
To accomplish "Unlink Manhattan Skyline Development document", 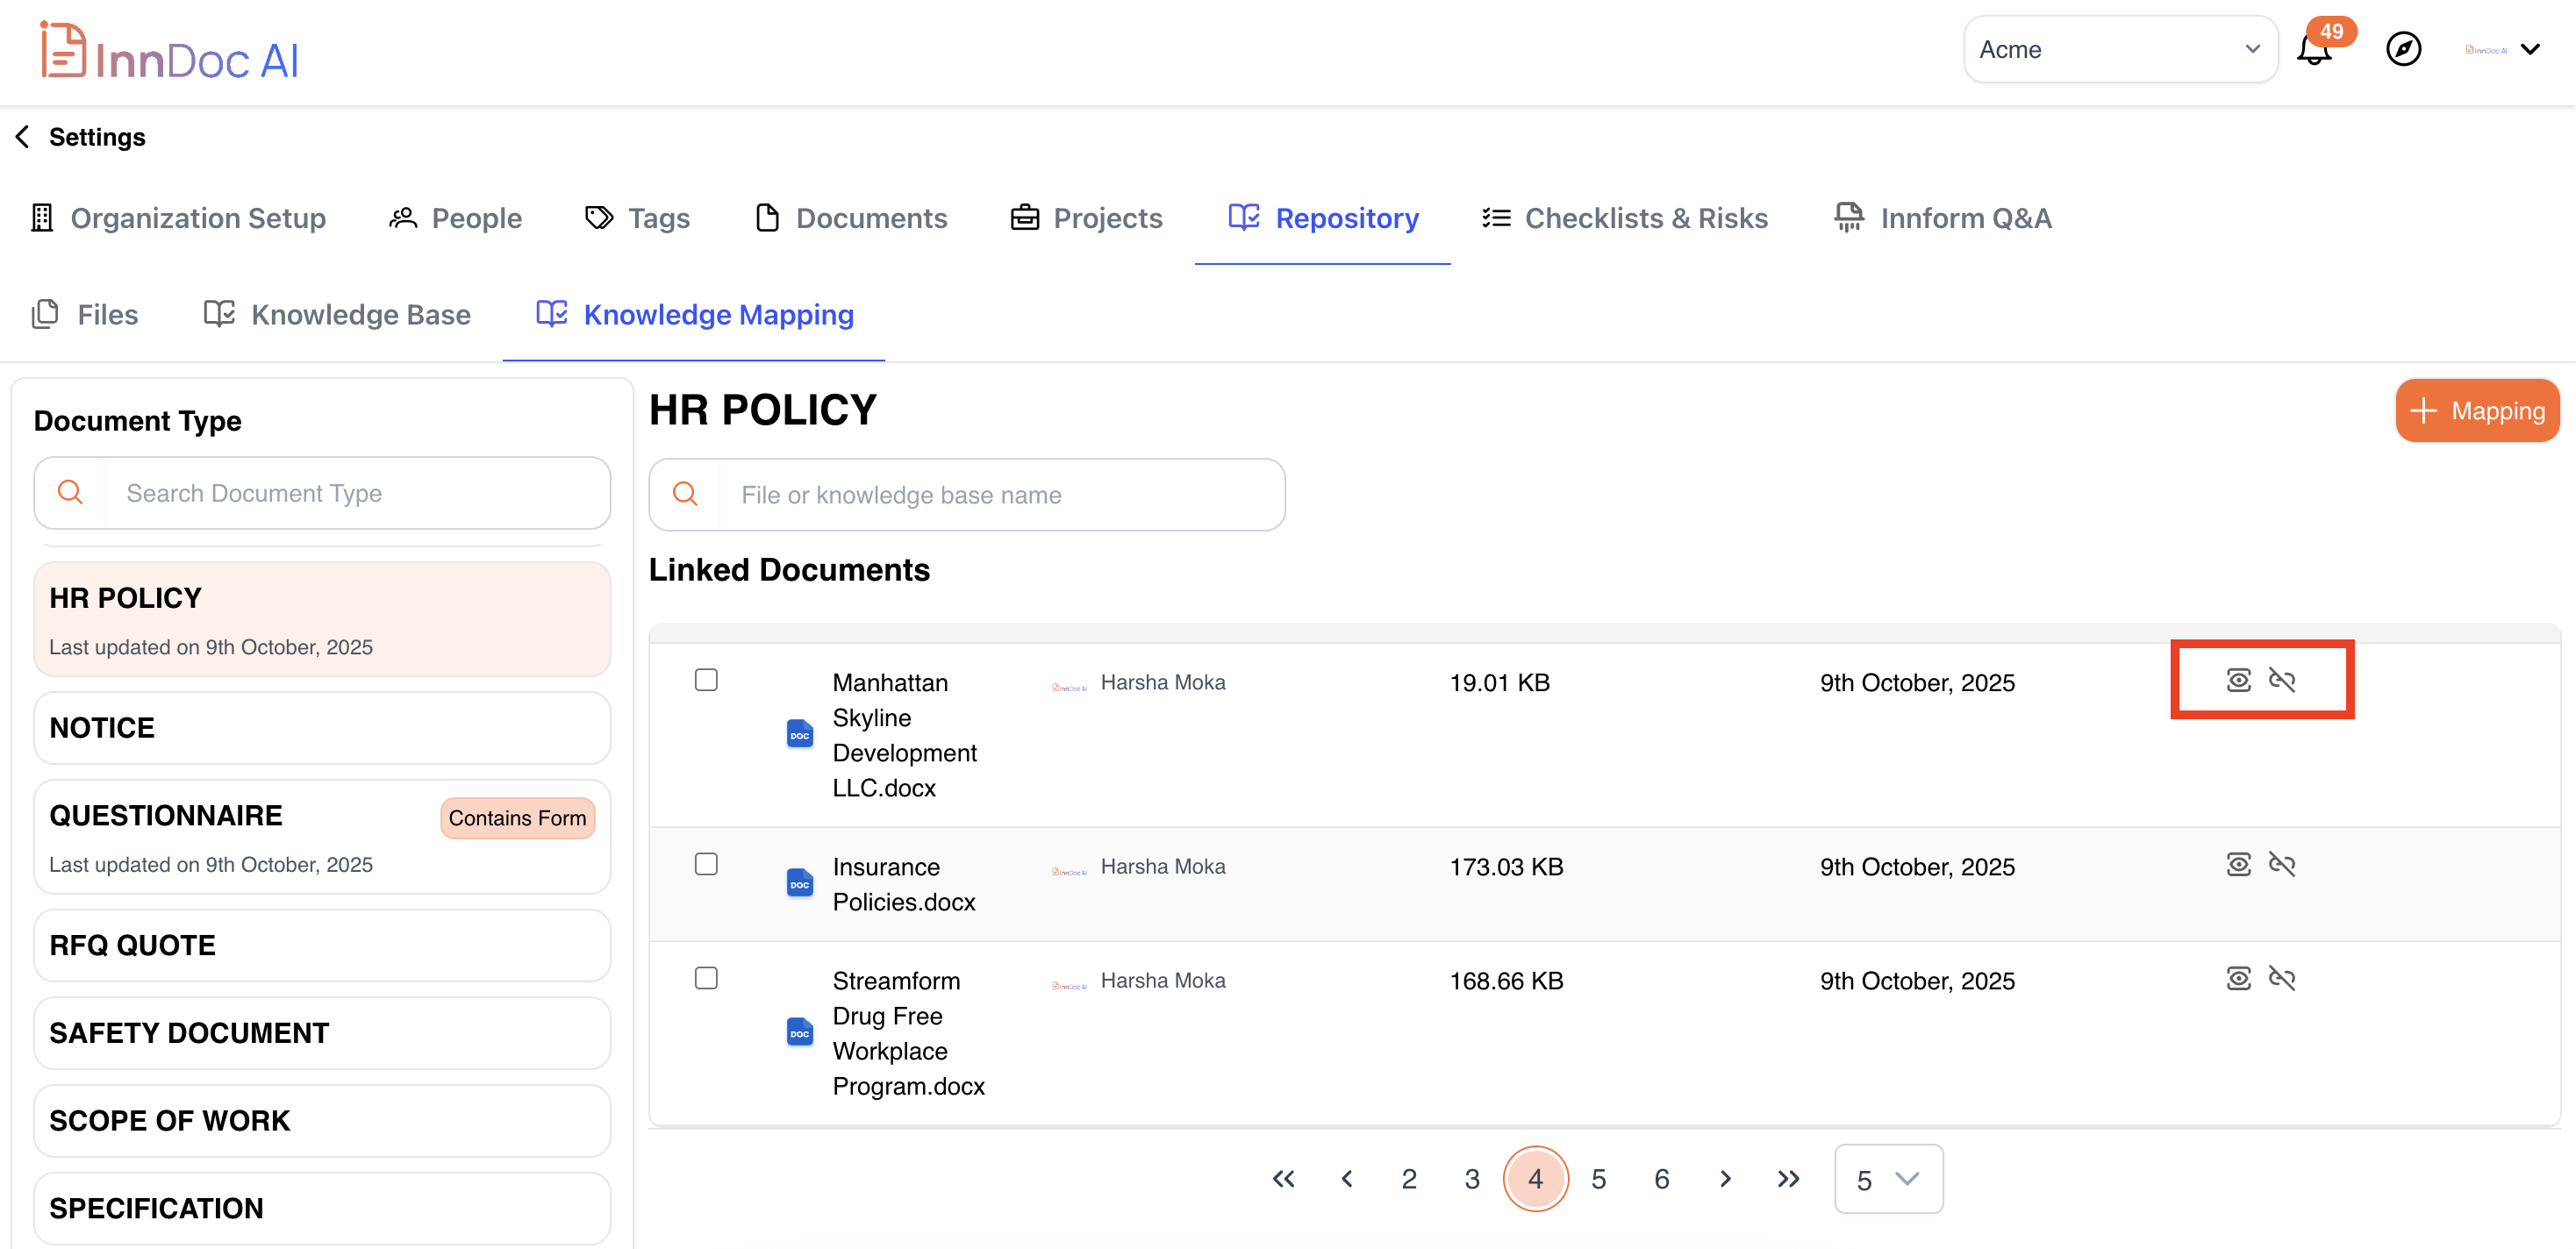I will point(2282,681).
